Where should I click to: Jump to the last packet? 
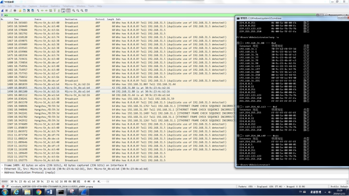point(59,10)
